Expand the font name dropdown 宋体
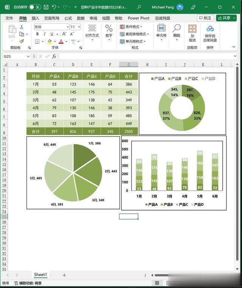Viewport: 242px width, 288px height. coord(51,27)
